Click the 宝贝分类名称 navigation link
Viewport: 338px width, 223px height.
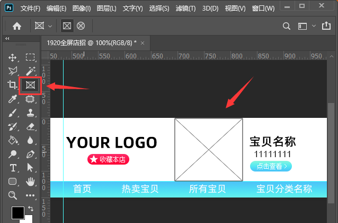click(x=284, y=188)
